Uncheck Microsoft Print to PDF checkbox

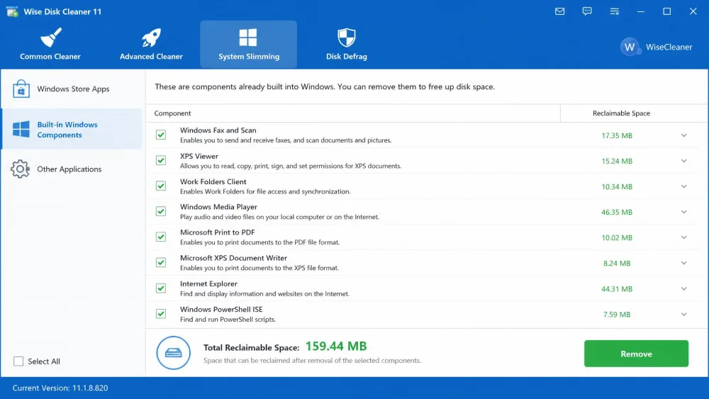tap(160, 237)
